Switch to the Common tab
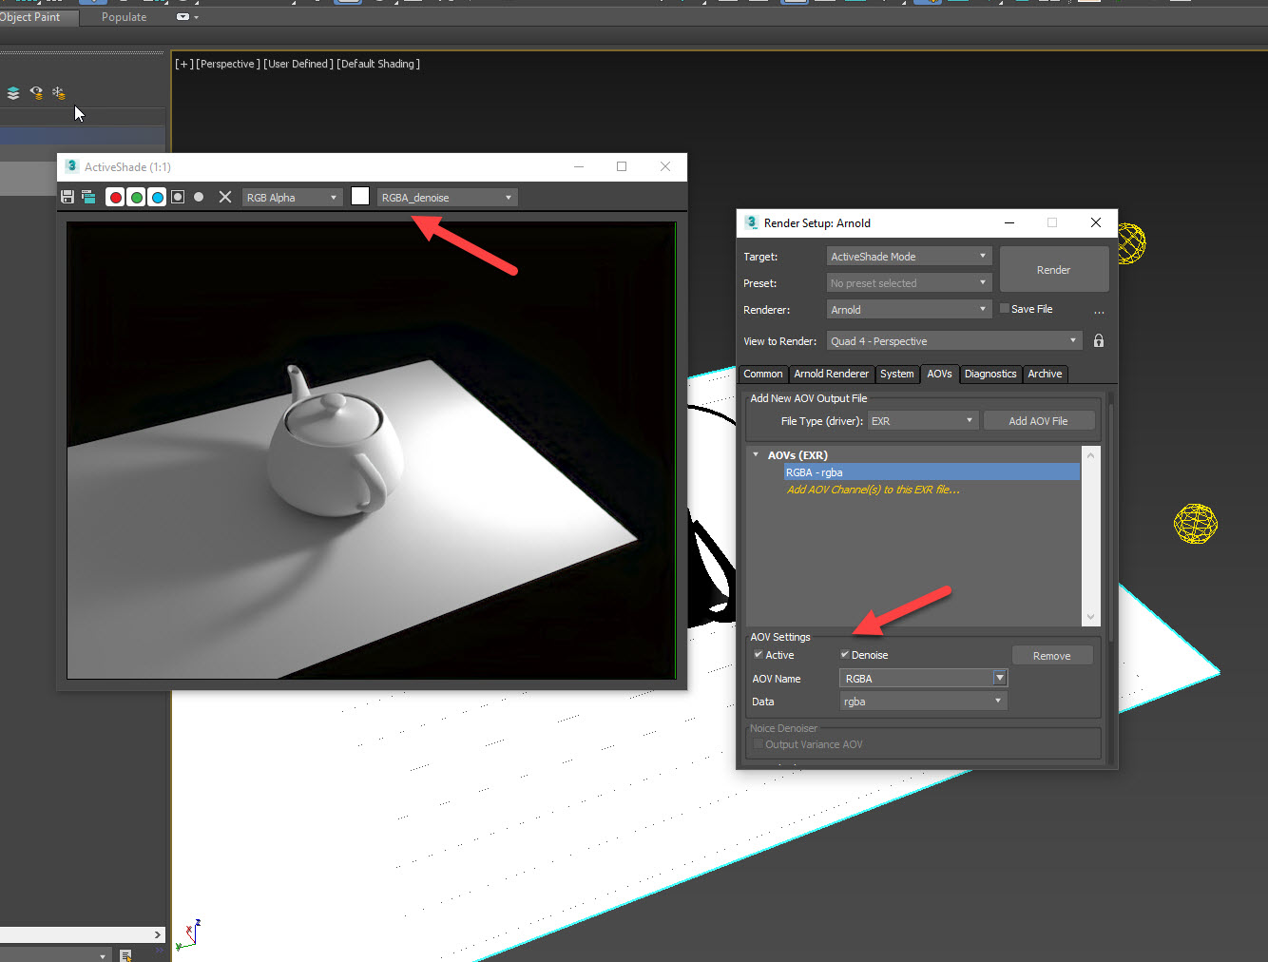 pyautogui.click(x=763, y=374)
